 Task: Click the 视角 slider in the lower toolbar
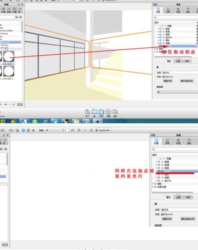(53, 130)
